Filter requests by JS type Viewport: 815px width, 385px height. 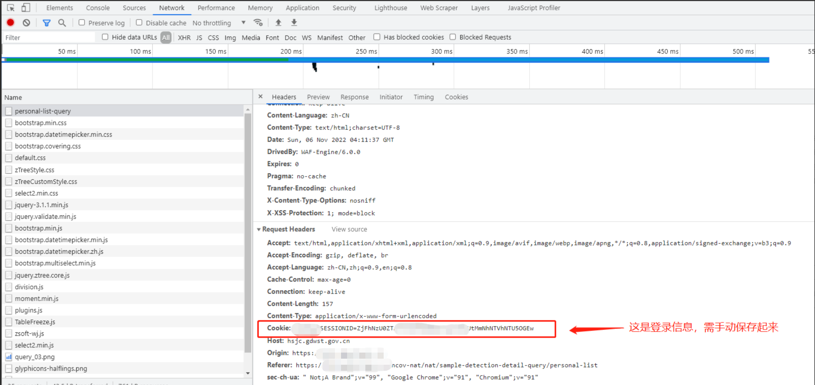click(x=199, y=37)
